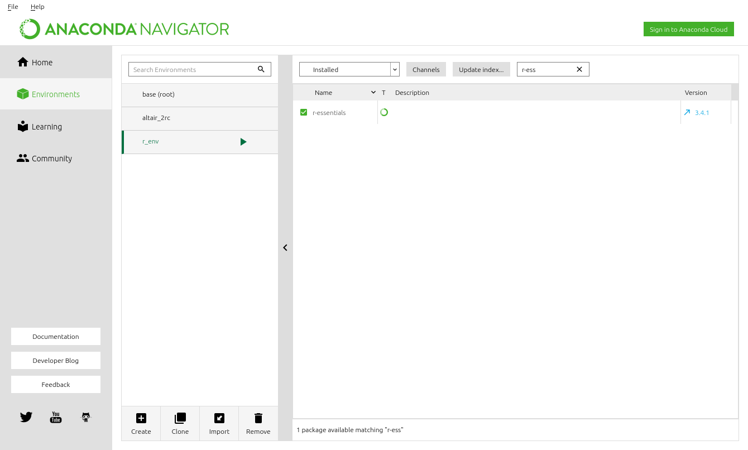Screen dimensions: 748x450
Task: Select the altair_2rc environment
Action: click(200, 118)
